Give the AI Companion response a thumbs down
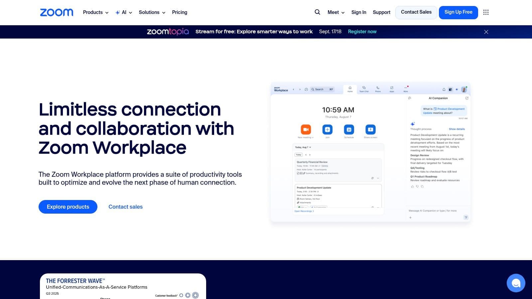The width and height of the screenshot is (532, 299). (x=417, y=186)
